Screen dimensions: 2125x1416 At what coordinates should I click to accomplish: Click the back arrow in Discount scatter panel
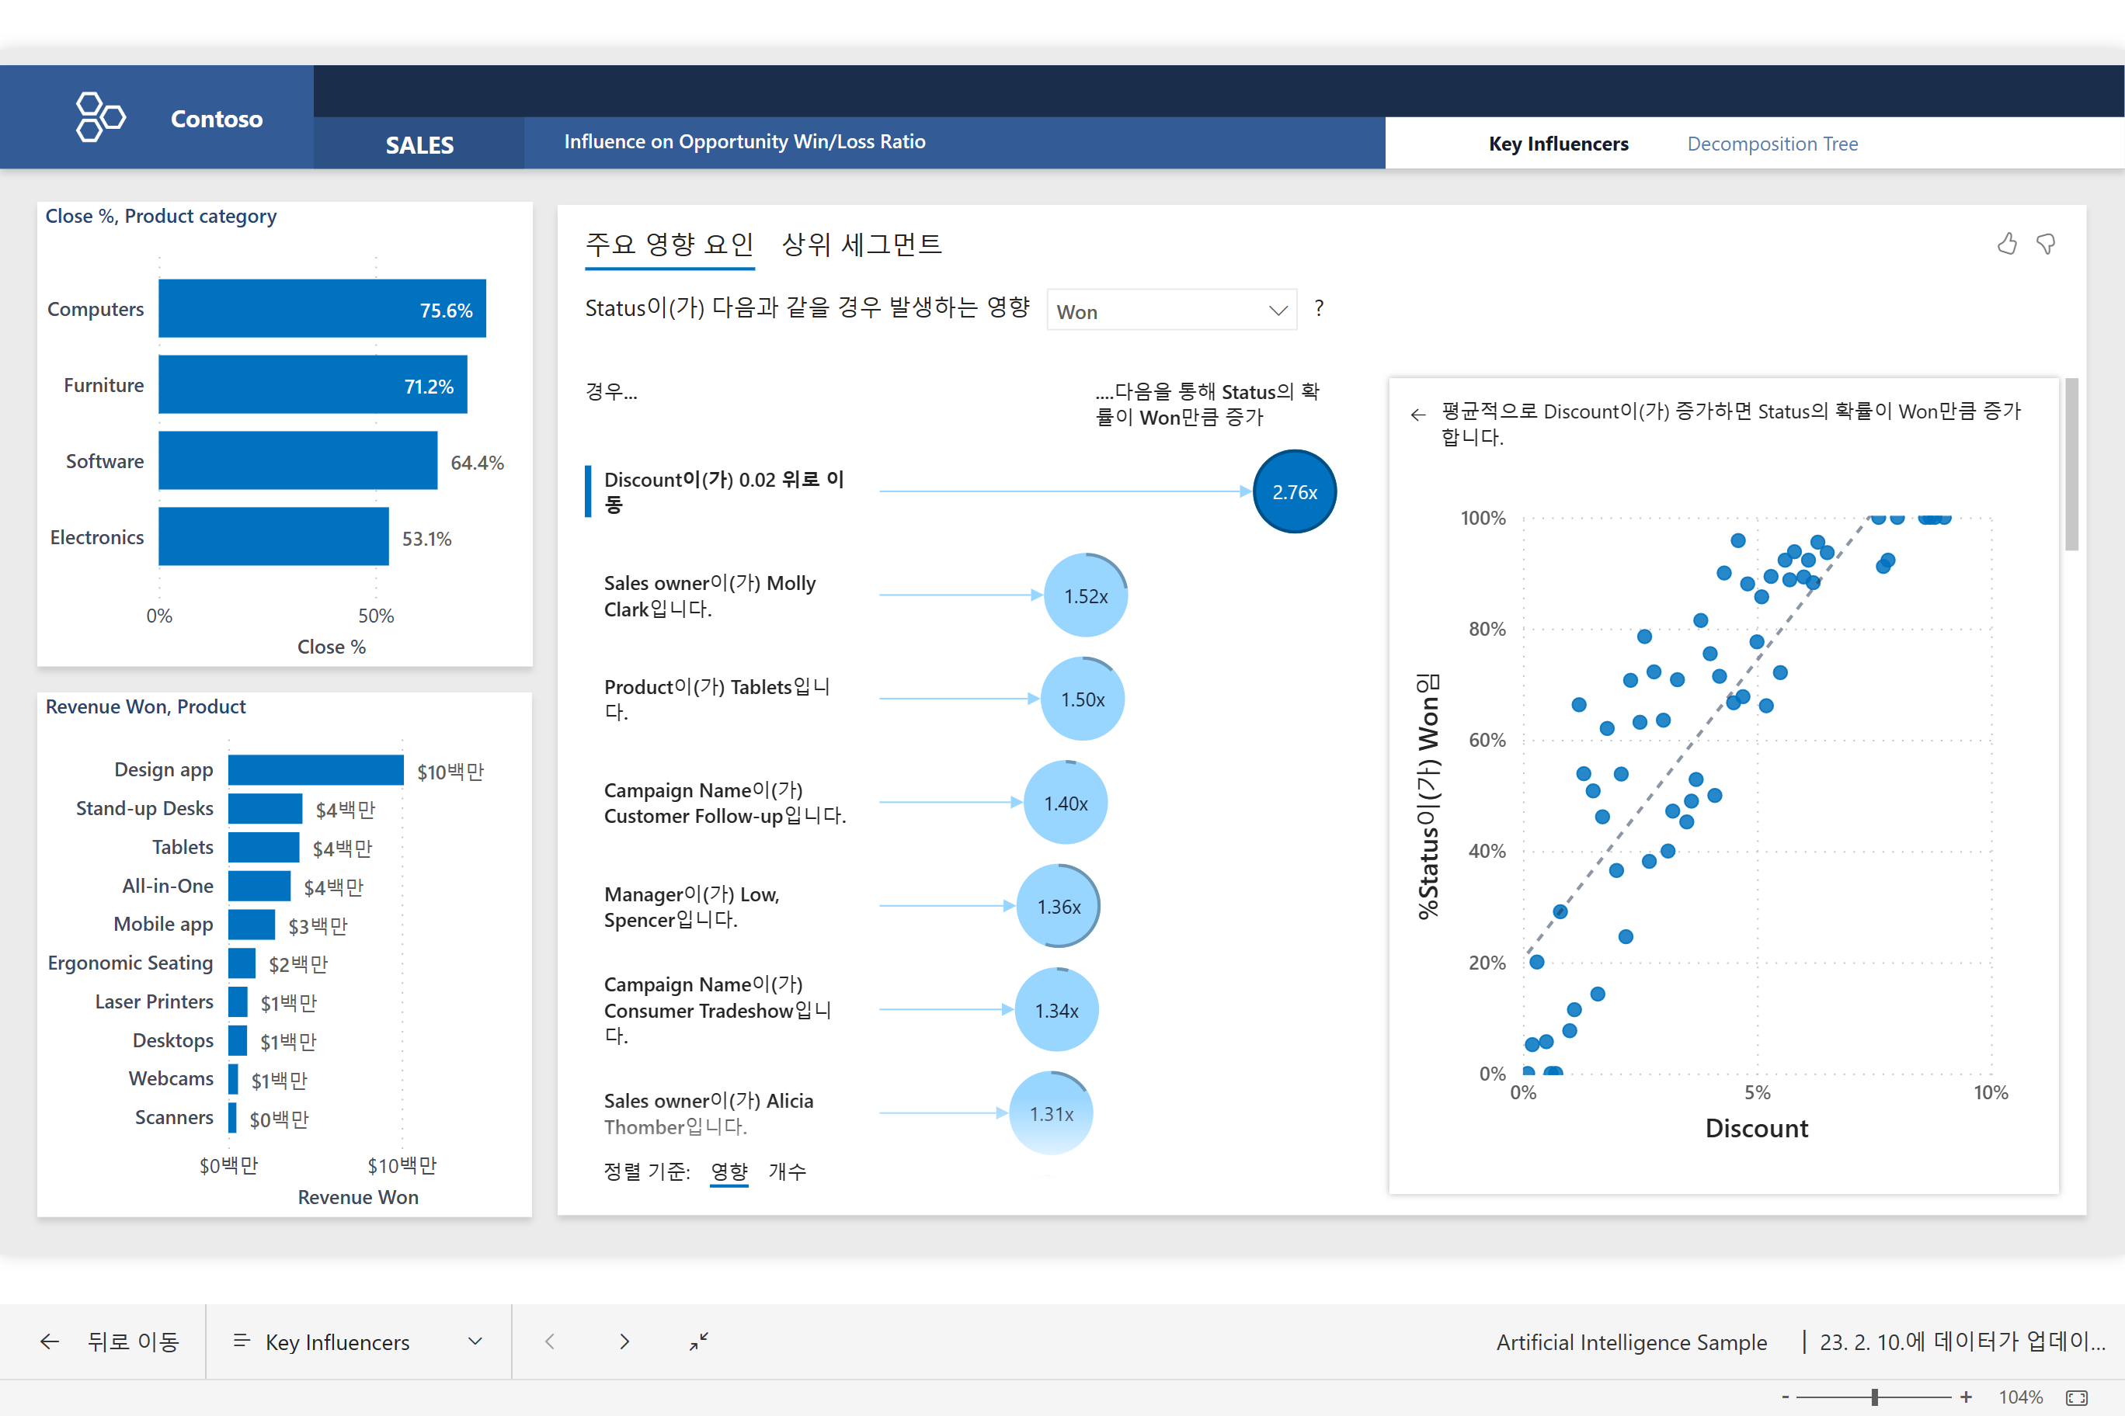1417,415
